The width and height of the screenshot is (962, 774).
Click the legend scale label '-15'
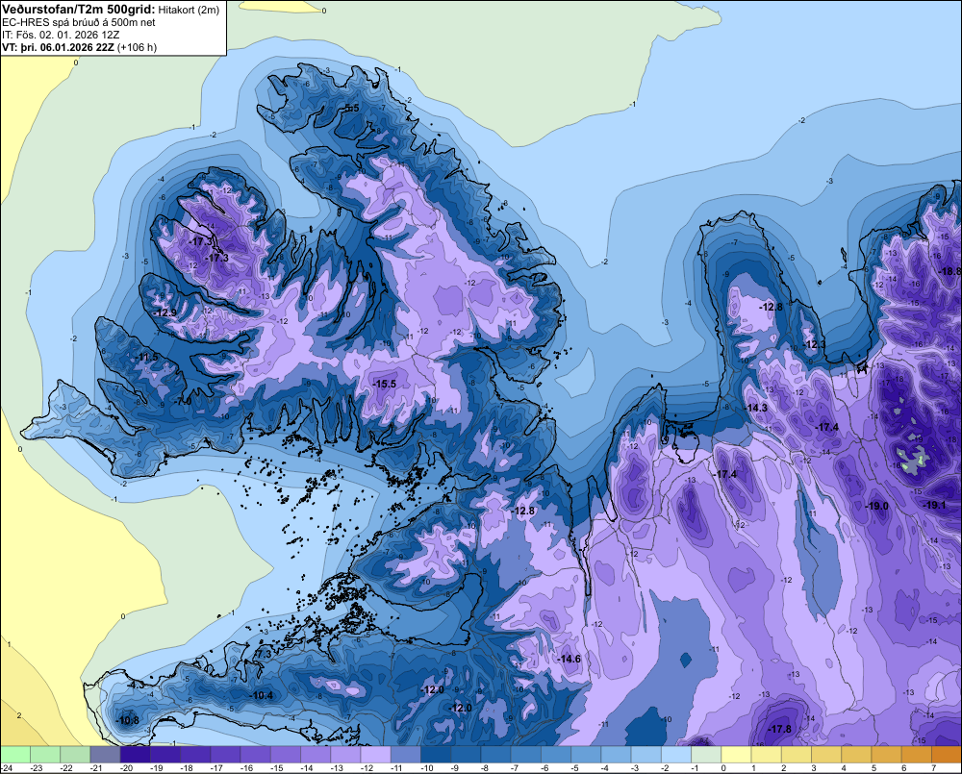tap(277, 768)
